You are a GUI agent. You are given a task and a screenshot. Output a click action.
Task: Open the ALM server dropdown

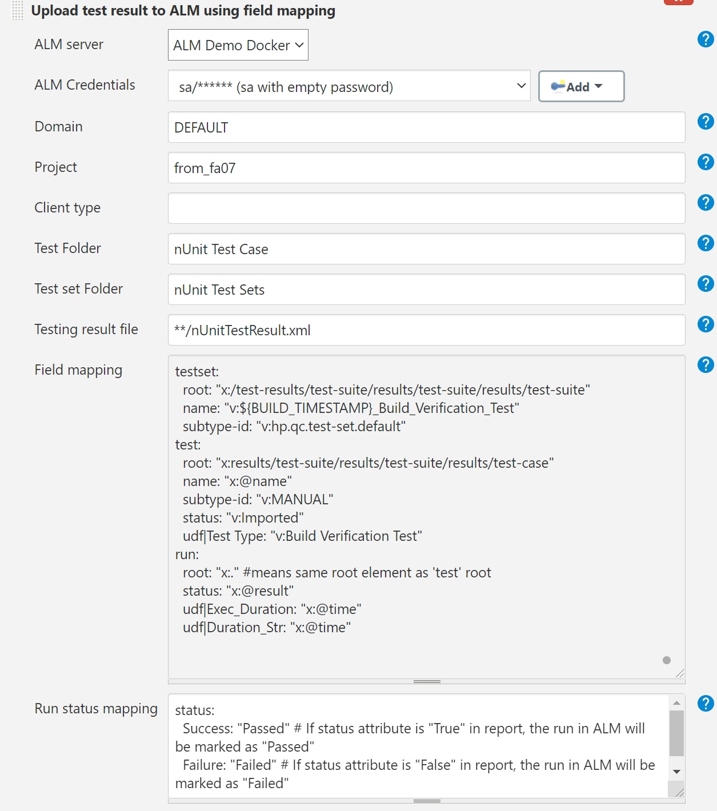(238, 45)
